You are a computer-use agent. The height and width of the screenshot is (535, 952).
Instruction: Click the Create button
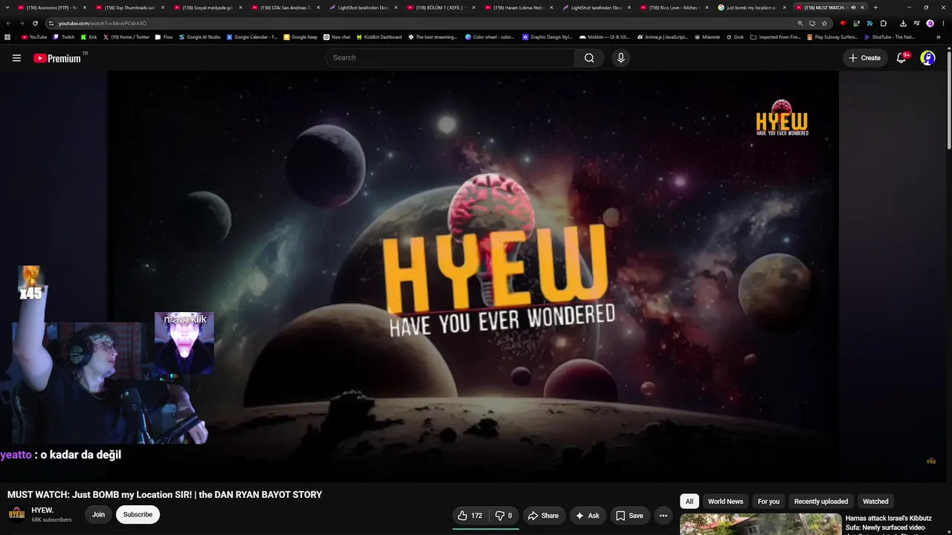pyautogui.click(x=865, y=58)
